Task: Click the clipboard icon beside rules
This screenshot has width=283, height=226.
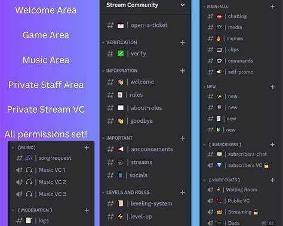Action: [120, 95]
